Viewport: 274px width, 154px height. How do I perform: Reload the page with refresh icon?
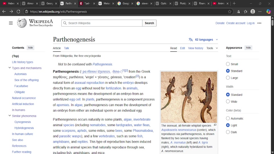[18, 12]
